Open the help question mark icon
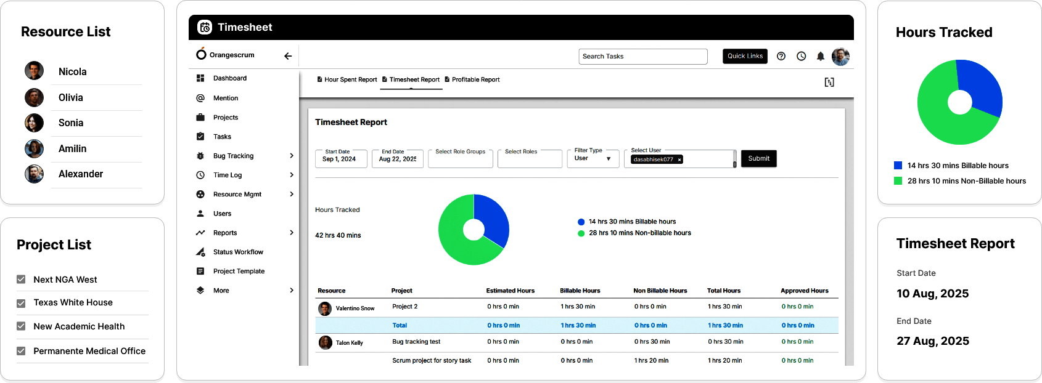This screenshot has width=1042, height=383. pyautogui.click(x=781, y=56)
